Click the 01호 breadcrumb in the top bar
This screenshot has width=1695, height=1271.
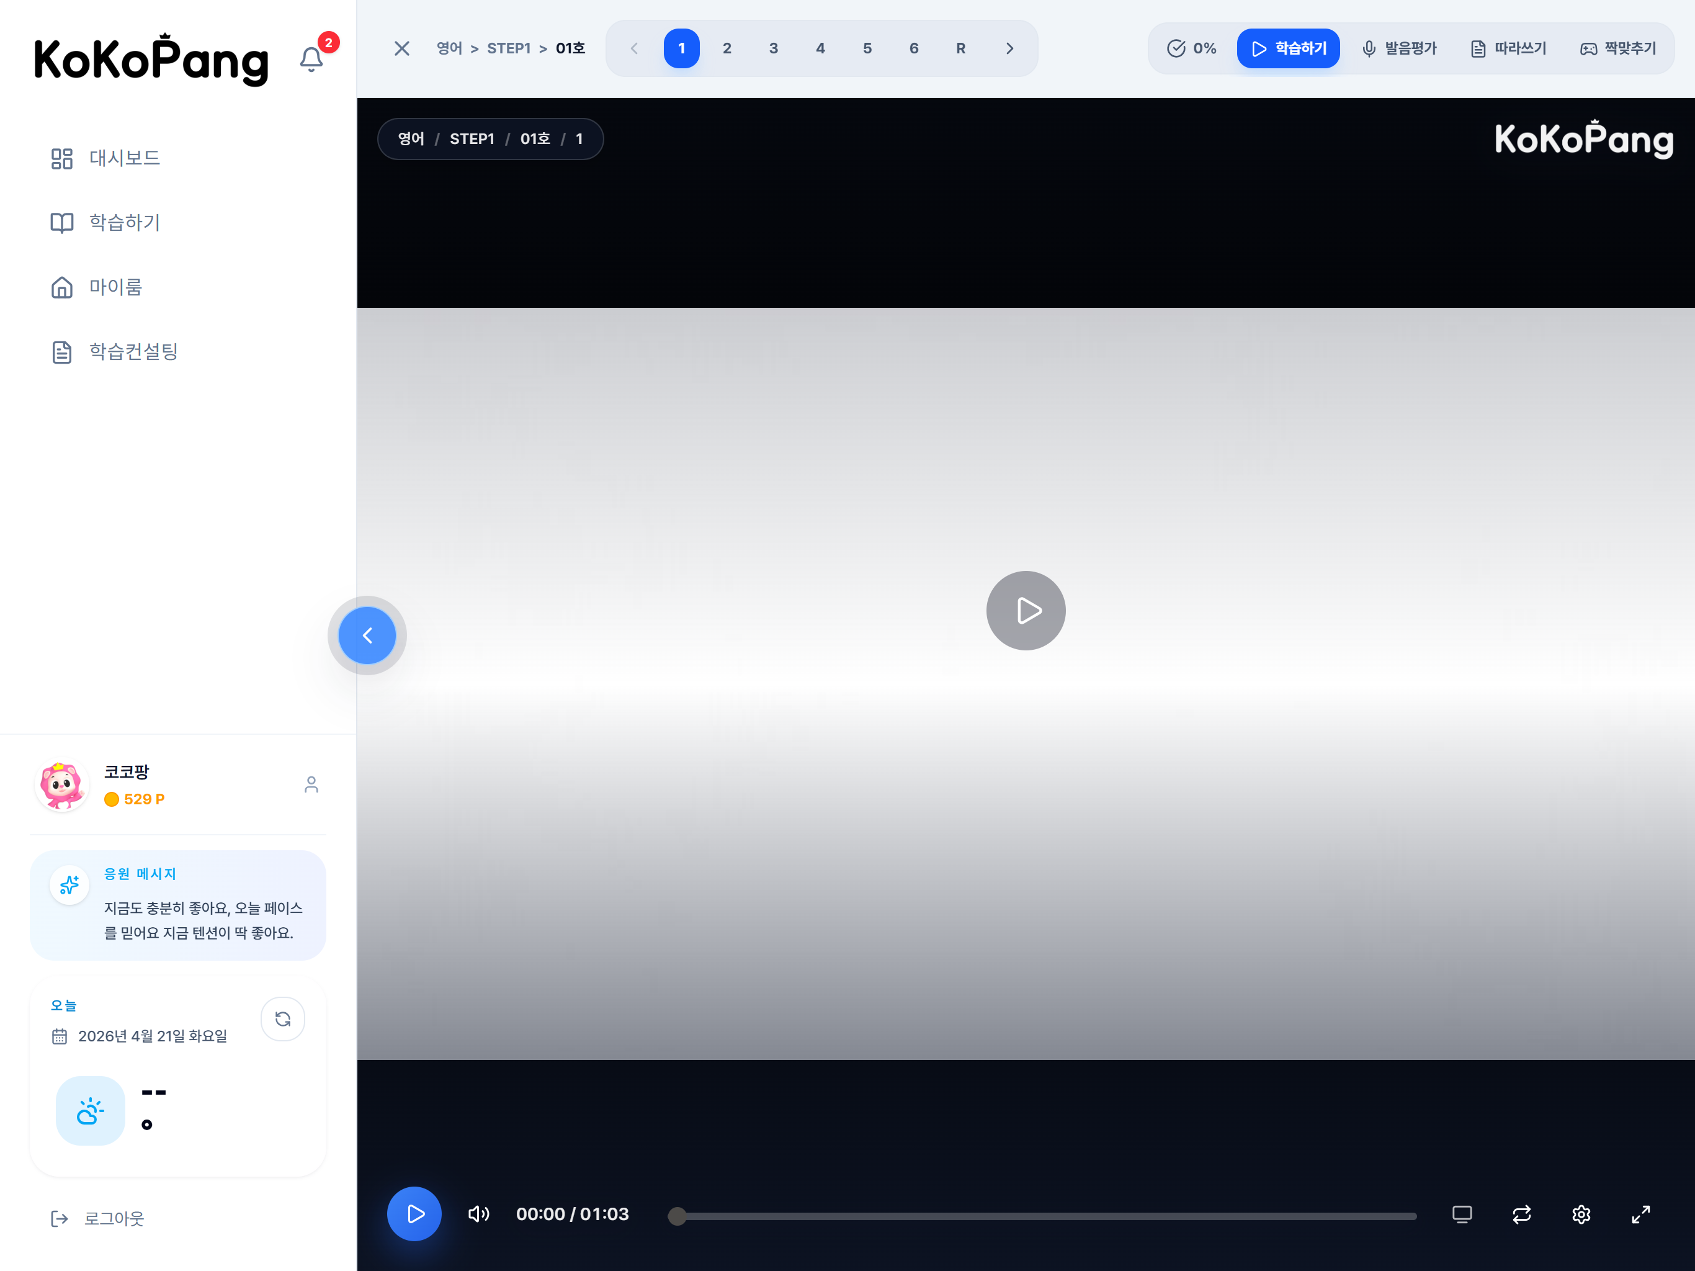point(571,48)
